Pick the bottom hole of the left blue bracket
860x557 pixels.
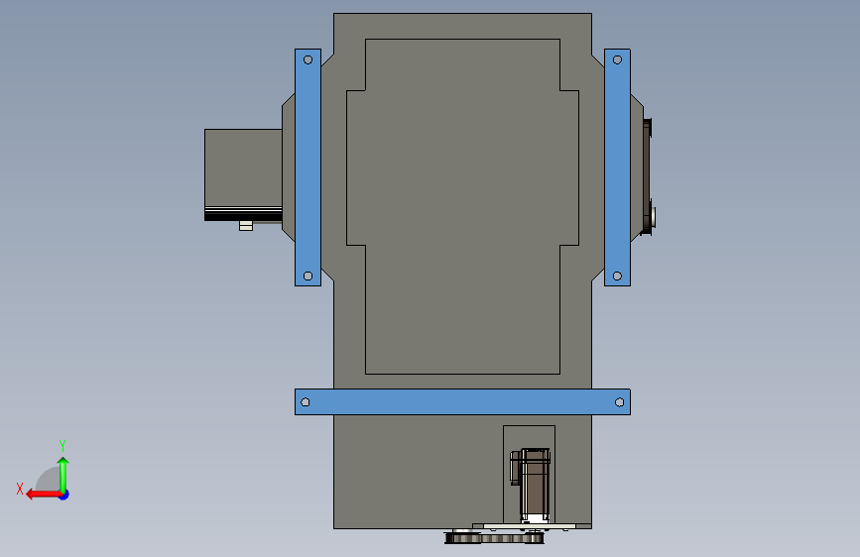(x=307, y=276)
